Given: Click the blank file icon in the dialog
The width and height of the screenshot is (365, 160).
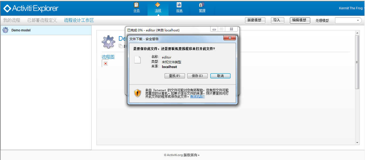Looking at the screenshot, I should [x=137, y=60].
